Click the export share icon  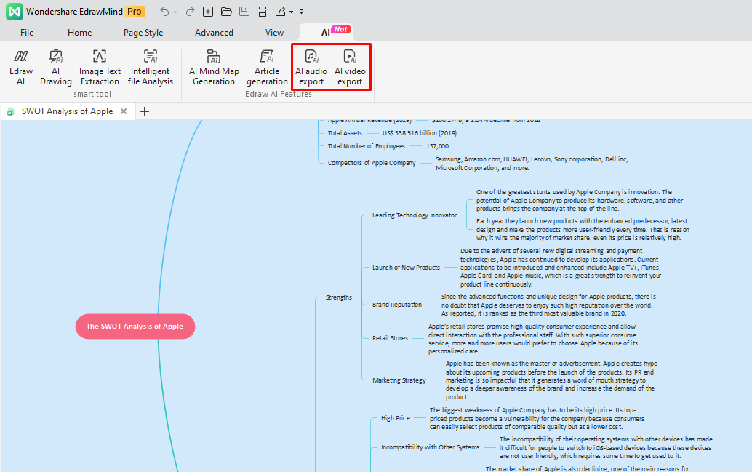point(281,12)
